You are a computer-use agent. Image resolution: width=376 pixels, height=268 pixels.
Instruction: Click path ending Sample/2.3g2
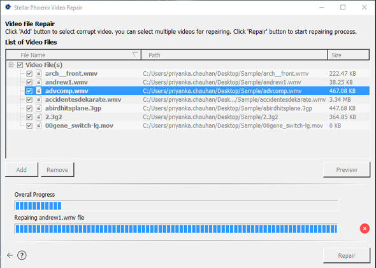click(x=210, y=117)
